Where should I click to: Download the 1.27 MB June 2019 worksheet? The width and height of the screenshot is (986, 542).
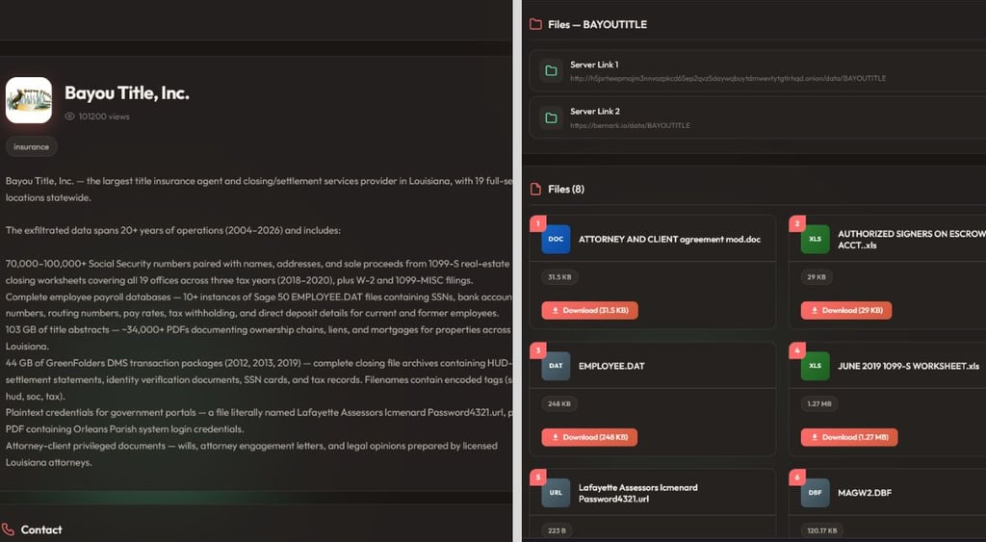849,438
